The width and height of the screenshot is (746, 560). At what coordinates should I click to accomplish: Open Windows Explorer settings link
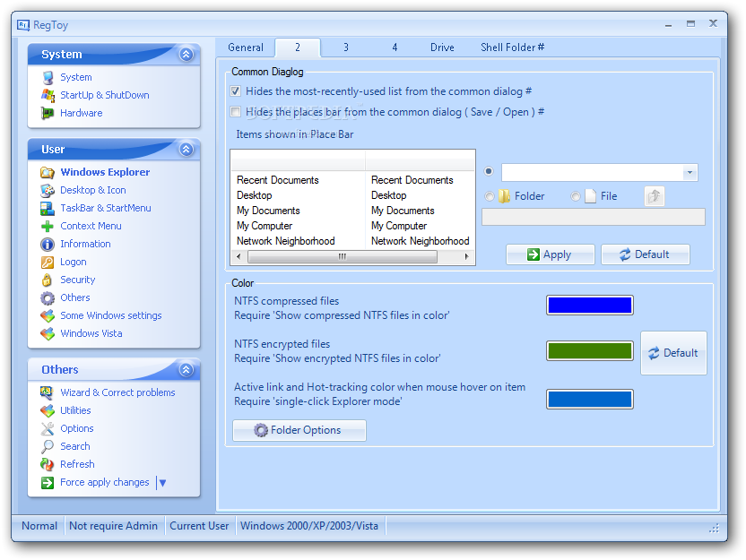coord(105,172)
